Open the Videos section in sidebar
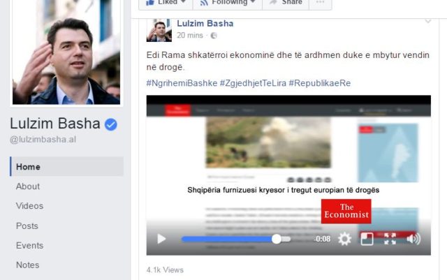 tap(29, 206)
